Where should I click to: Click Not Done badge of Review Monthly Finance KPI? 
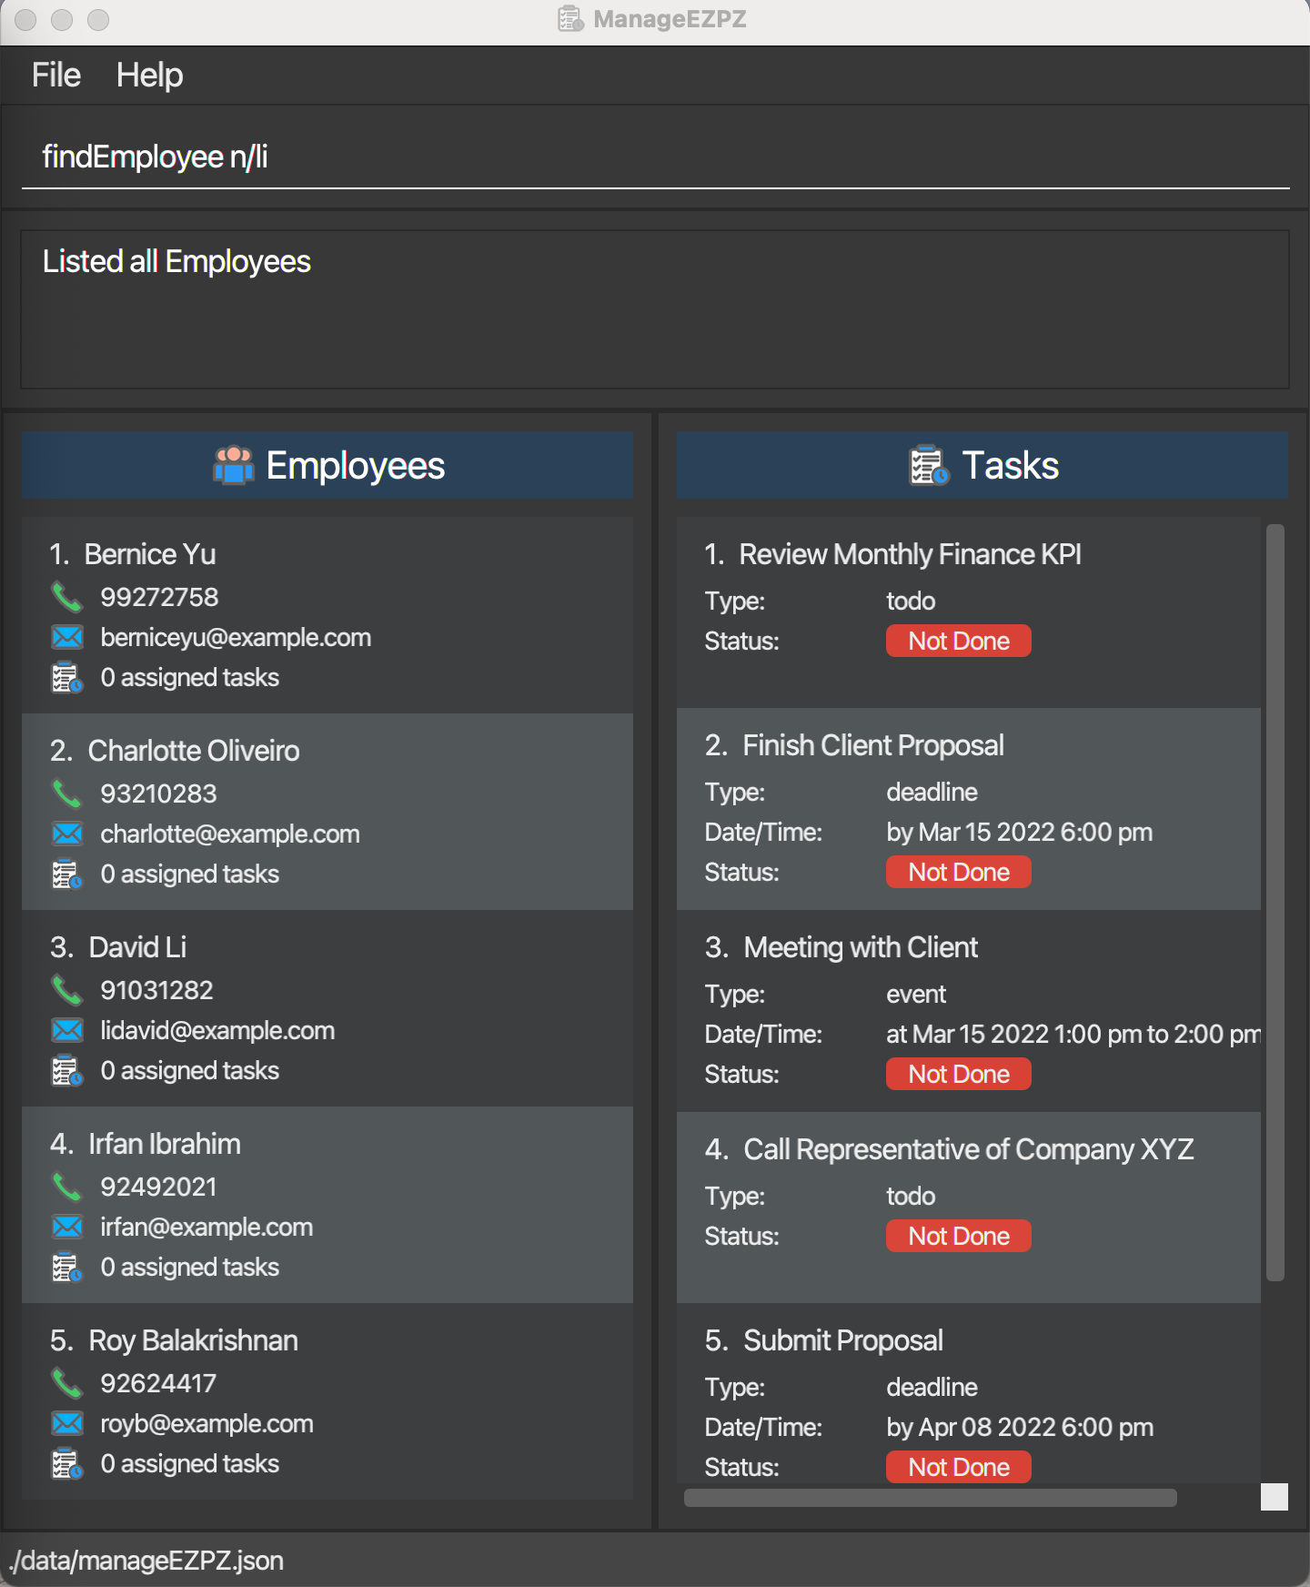(x=959, y=641)
